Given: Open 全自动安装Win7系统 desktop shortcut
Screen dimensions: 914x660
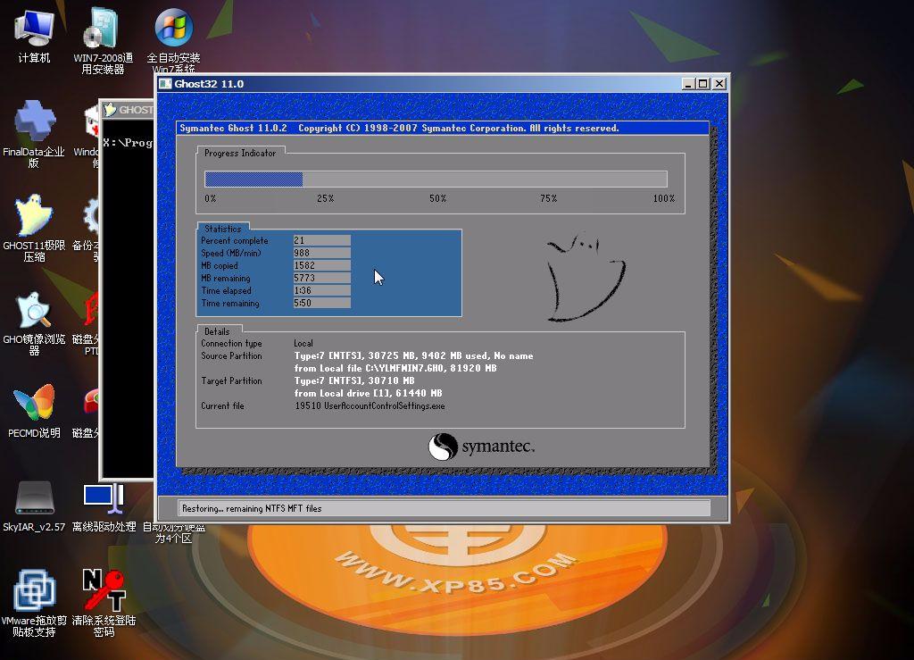Looking at the screenshot, I should click(173, 29).
